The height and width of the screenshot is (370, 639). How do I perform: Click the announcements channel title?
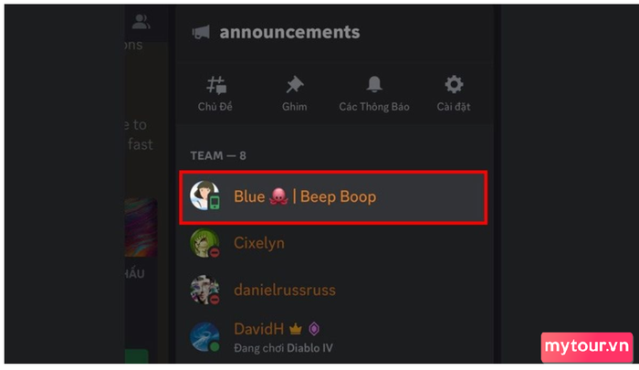pos(289,32)
